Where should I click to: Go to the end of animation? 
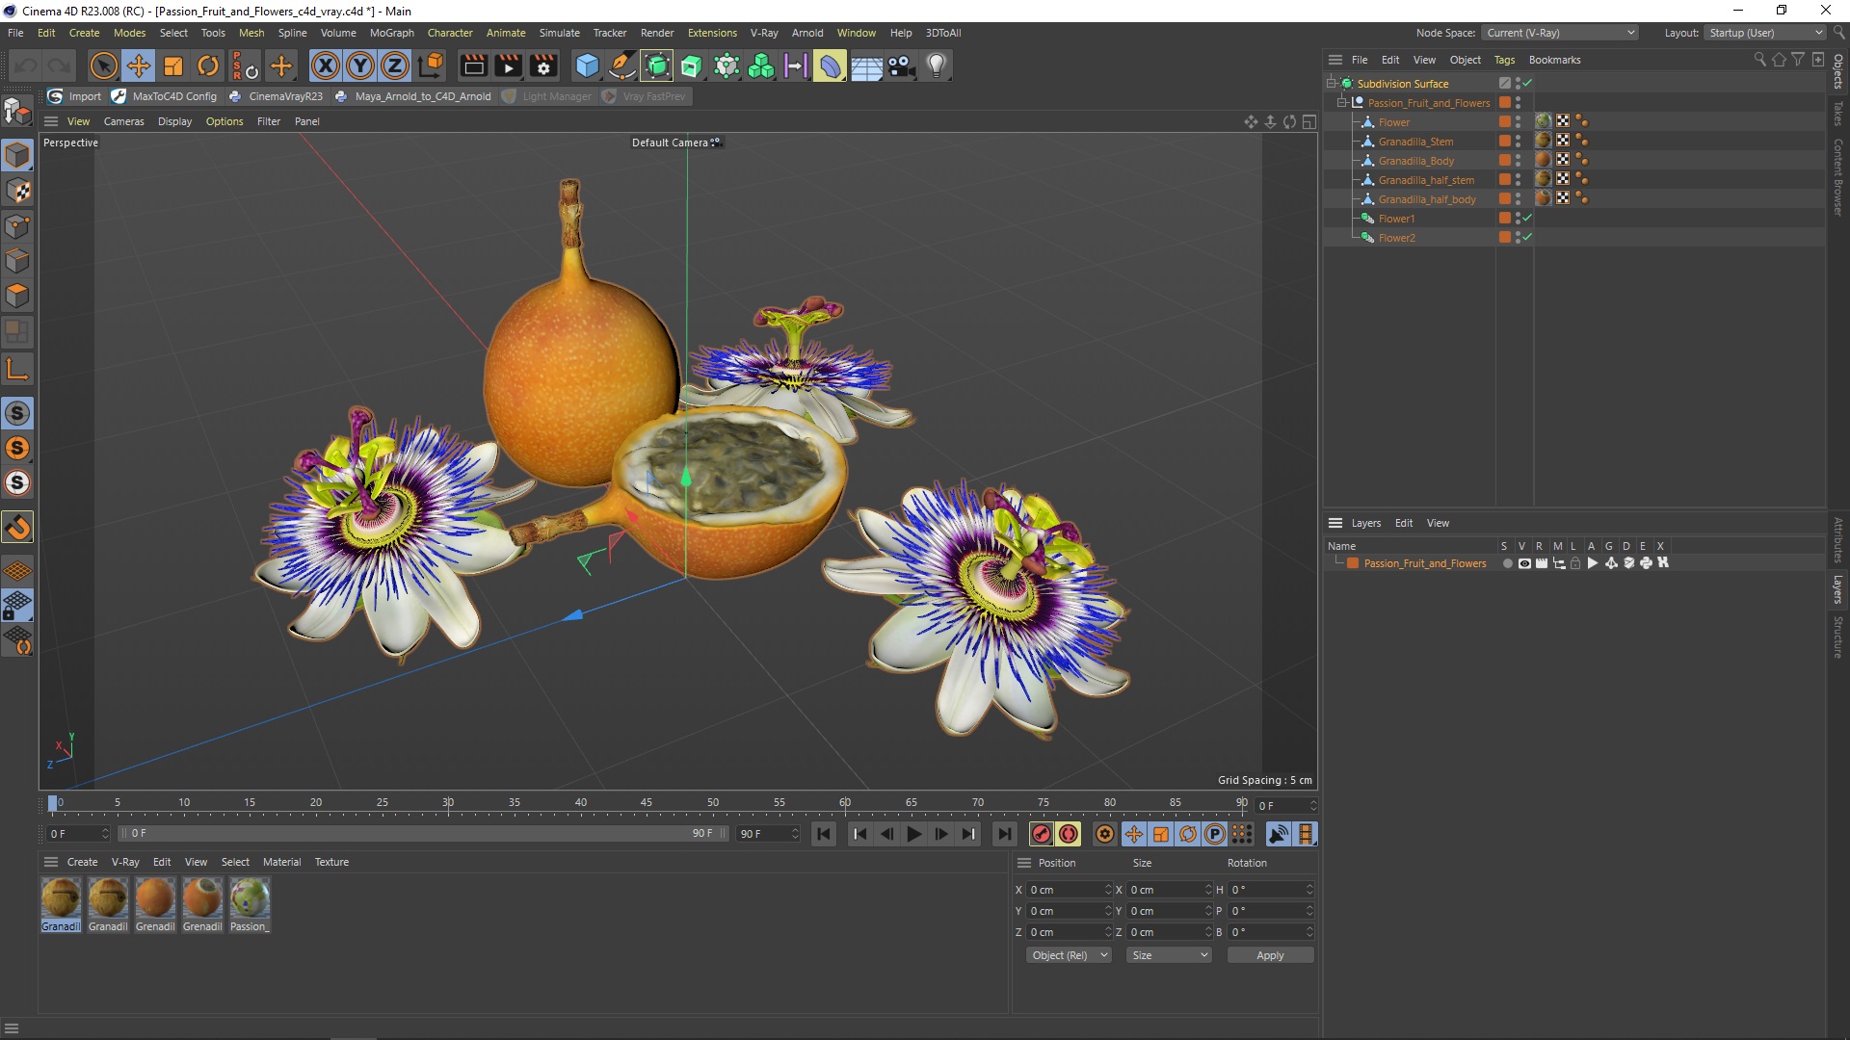tap(1005, 834)
